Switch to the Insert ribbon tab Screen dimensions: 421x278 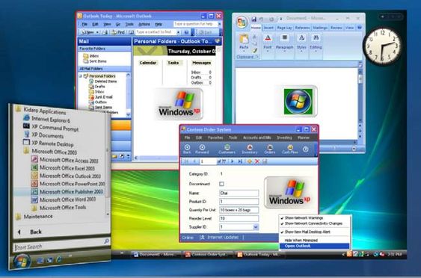click(268, 28)
